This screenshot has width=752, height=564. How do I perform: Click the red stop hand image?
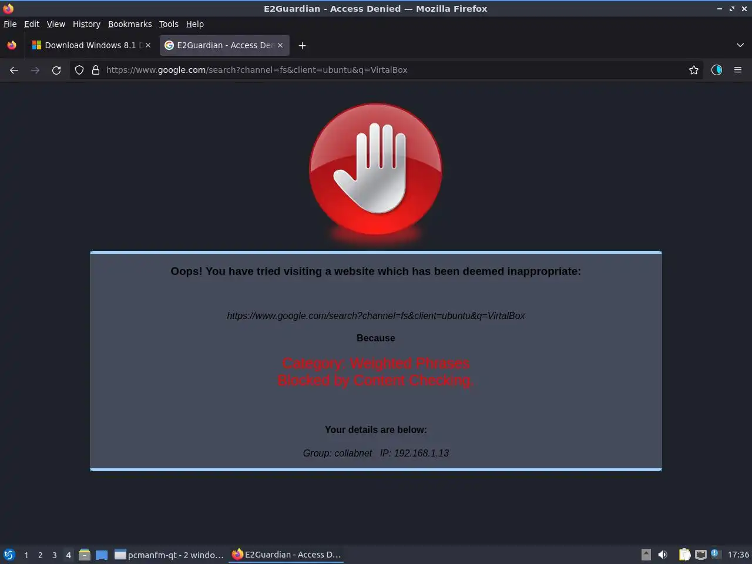click(x=375, y=170)
